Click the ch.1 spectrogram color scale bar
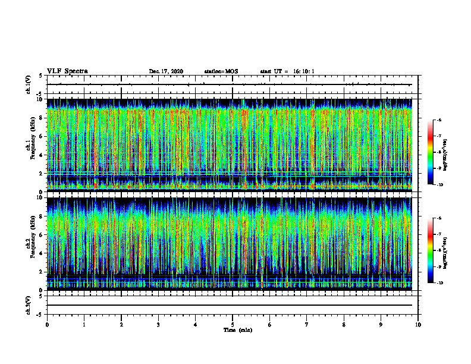 430,152
